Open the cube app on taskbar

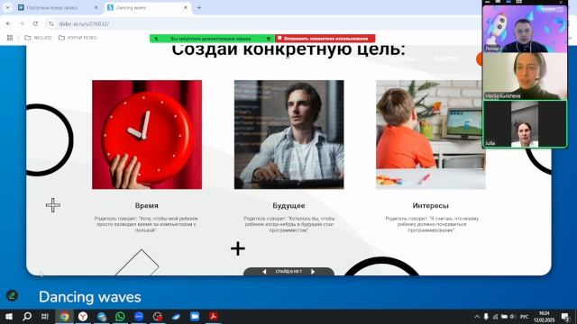pyautogui.click(x=158, y=316)
